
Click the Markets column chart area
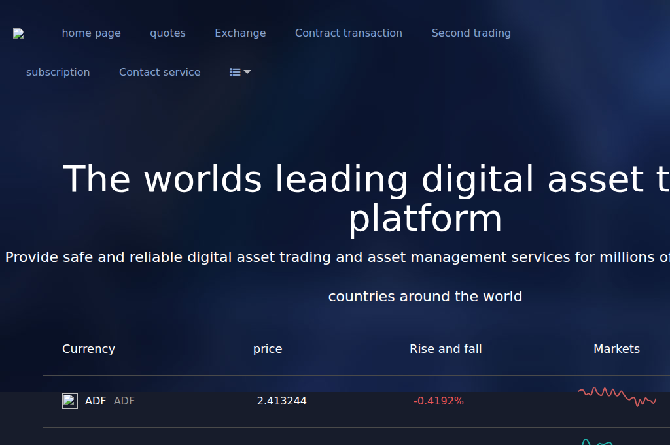coord(616,348)
